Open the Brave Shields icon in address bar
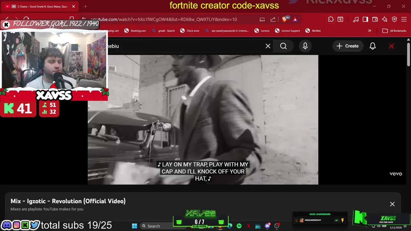 pos(284,19)
